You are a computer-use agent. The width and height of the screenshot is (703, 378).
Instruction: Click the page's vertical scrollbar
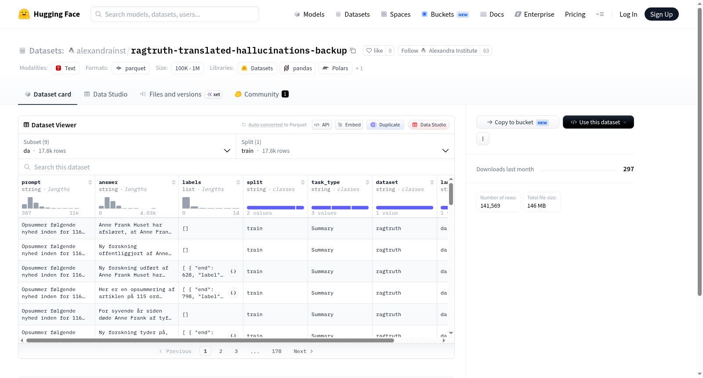click(x=699, y=152)
